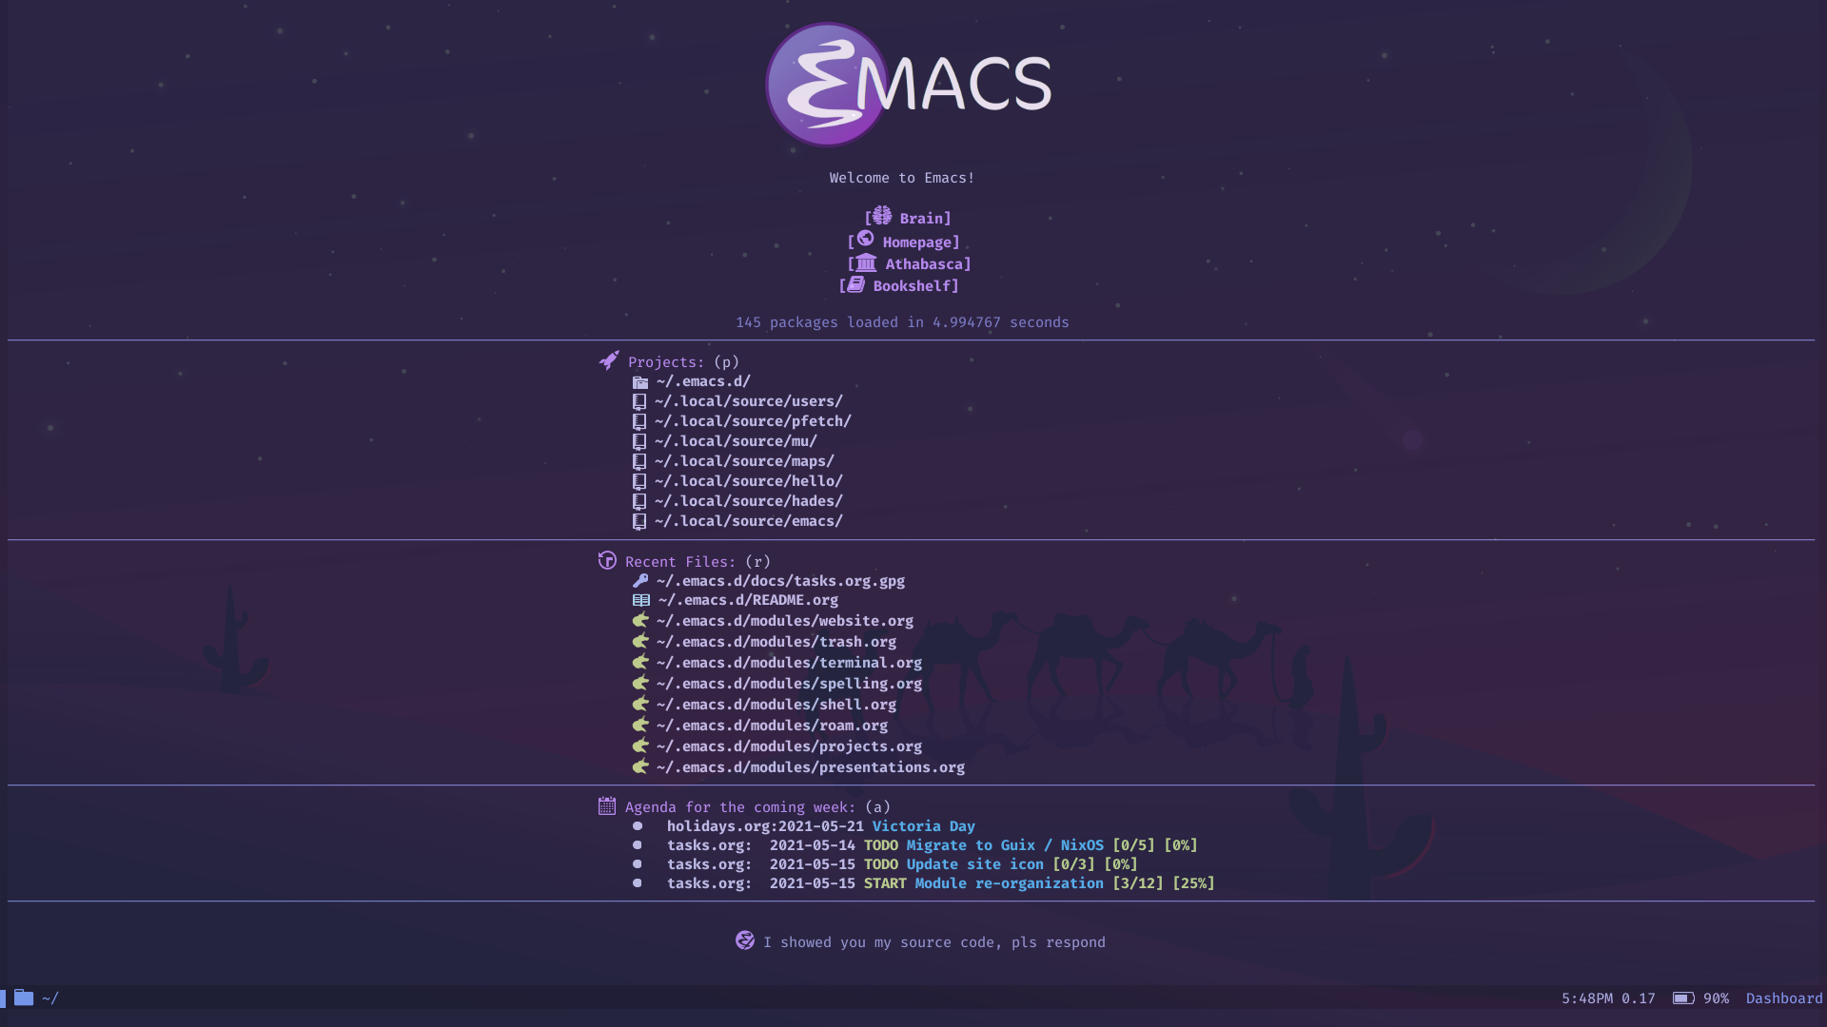Screen dimensions: 1827x1027
Task: Click the source code smiley icon
Action: click(741, 940)
